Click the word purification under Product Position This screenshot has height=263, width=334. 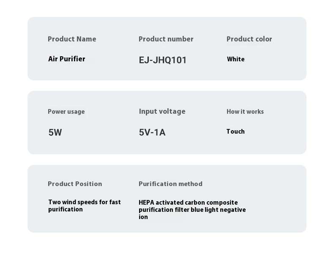(66, 209)
